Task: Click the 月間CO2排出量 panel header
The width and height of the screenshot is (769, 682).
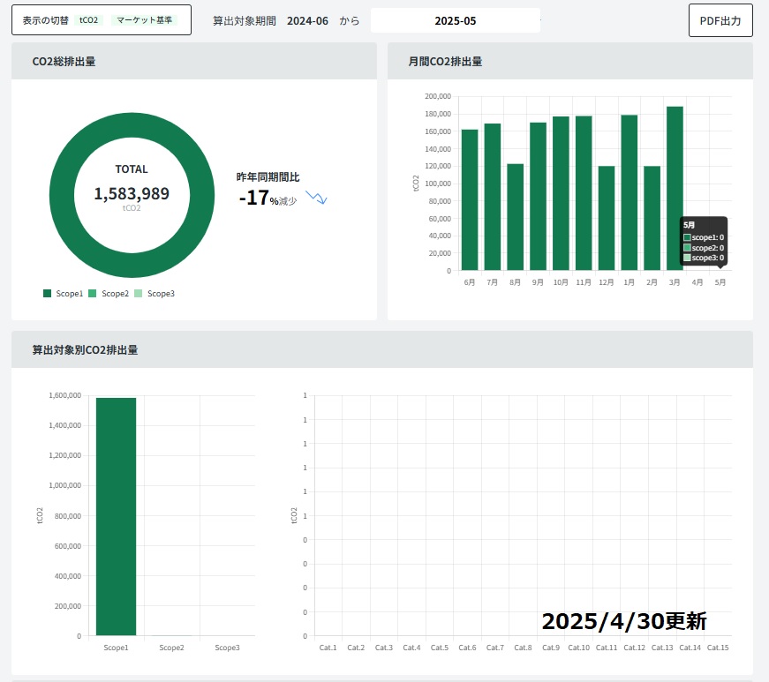Action: click(x=569, y=61)
